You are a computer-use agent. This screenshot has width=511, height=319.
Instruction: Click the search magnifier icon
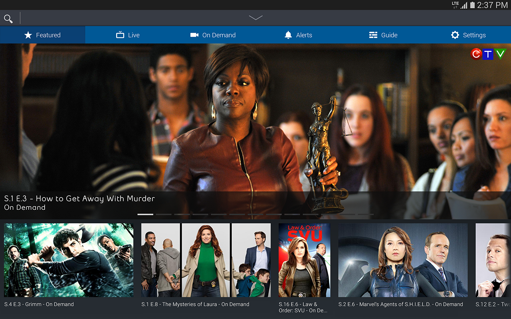point(8,18)
